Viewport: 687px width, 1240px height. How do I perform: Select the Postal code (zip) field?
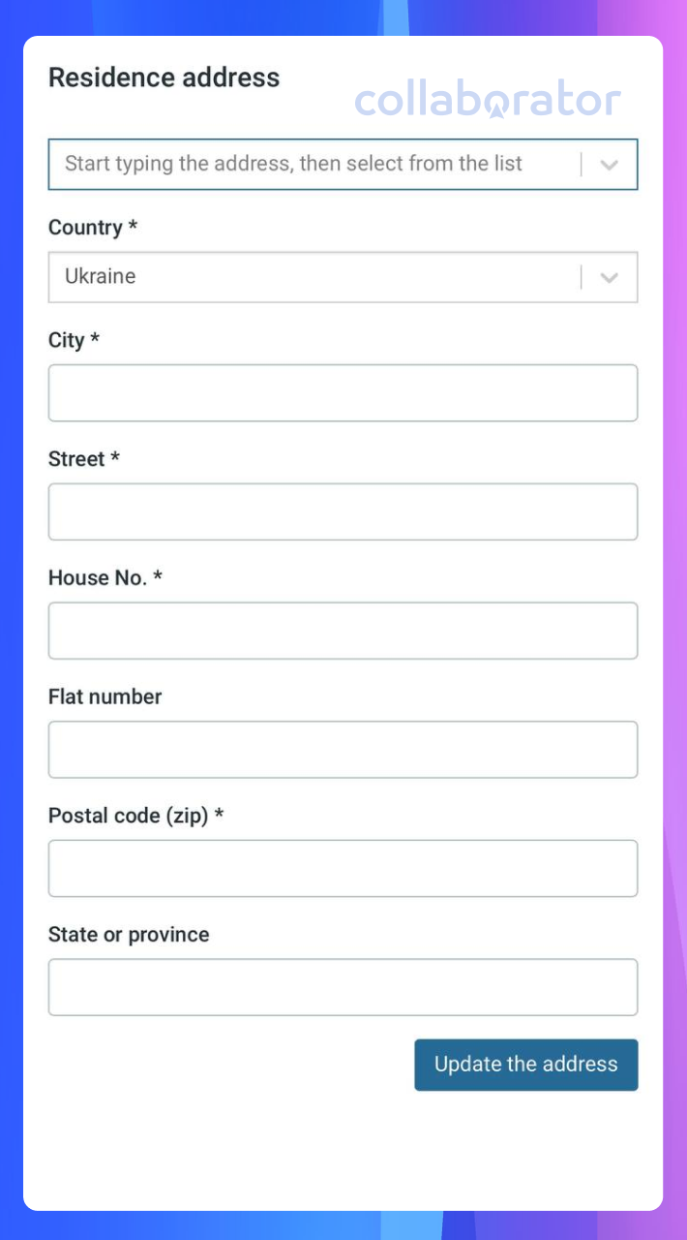[x=343, y=868]
